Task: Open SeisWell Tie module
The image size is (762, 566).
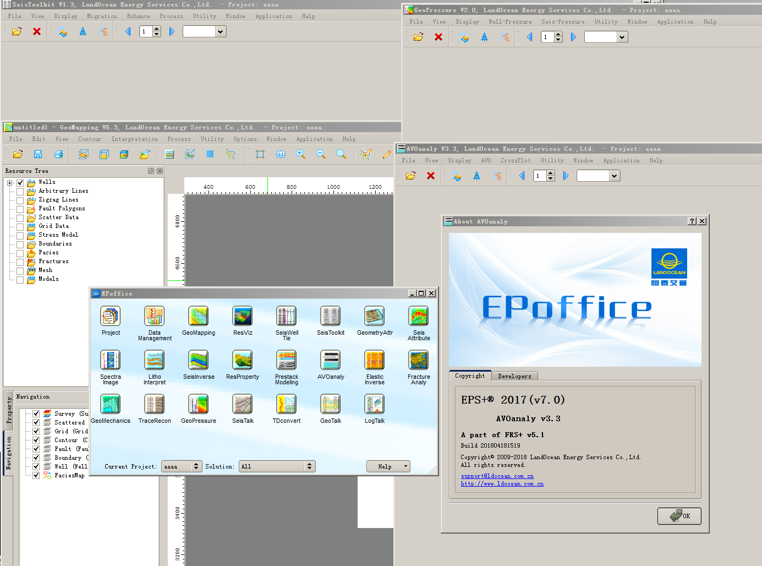Action: tap(287, 316)
